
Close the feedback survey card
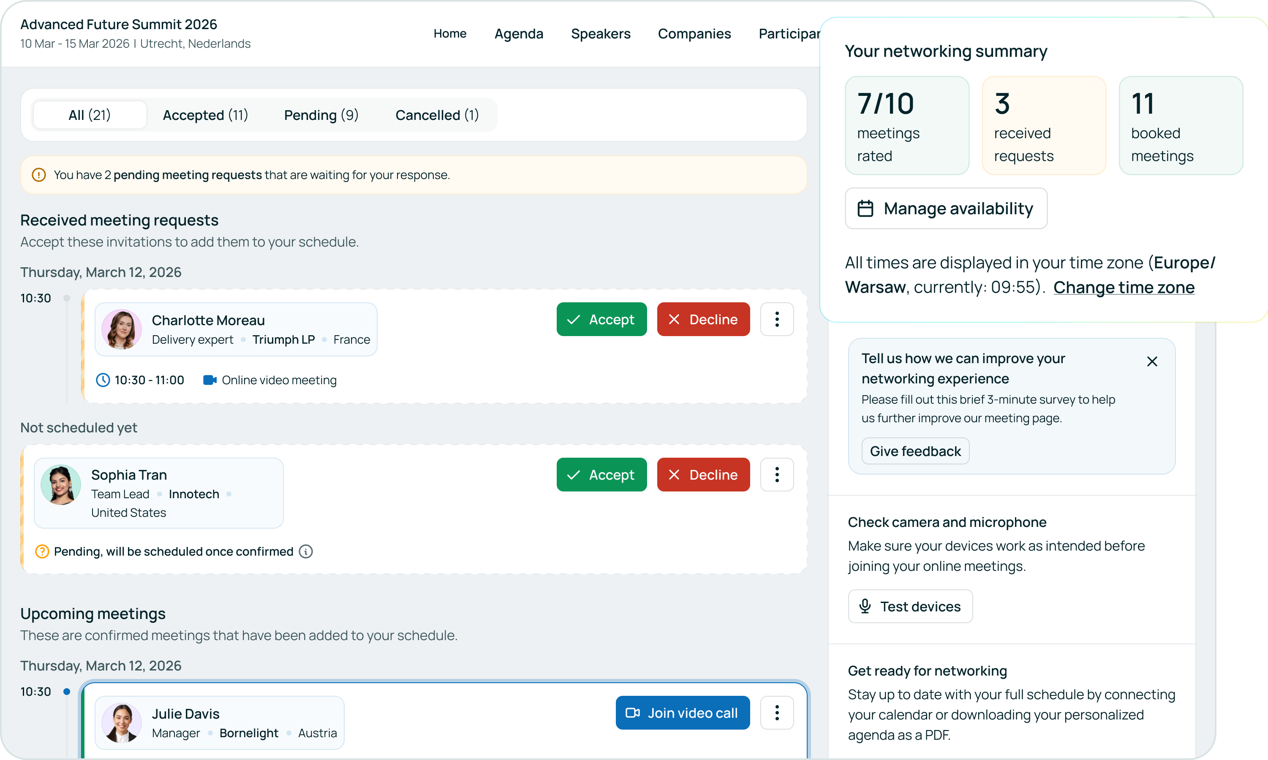pyautogui.click(x=1152, y=361)
